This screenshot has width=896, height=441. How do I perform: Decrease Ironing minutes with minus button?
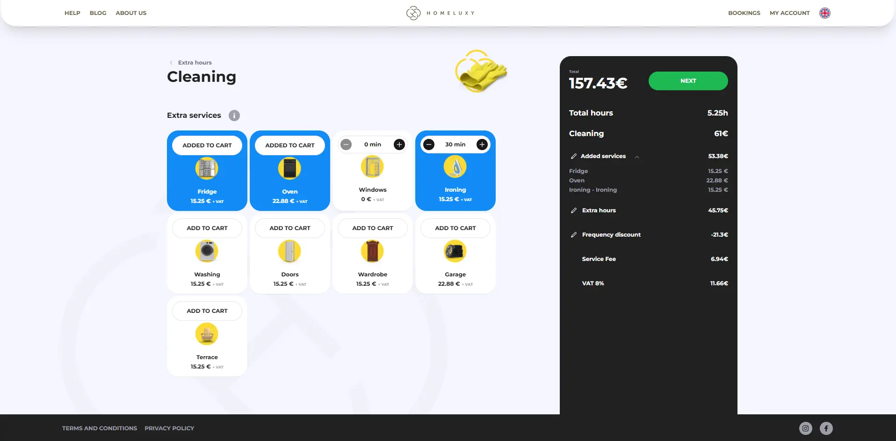click(429, 145)
